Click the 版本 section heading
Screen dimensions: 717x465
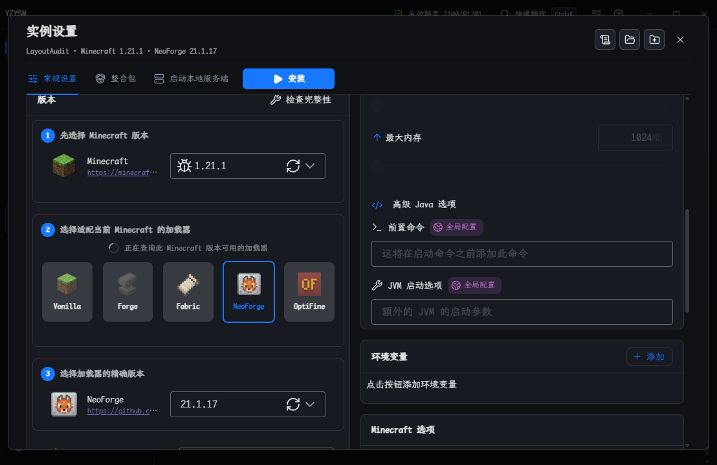[46, 99]
